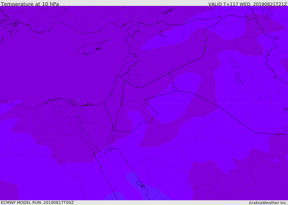This screenshot has width=288, height=205.
Task: Click the 'ArabiaWeather Inc.' credit text
Action: [268, 203]
